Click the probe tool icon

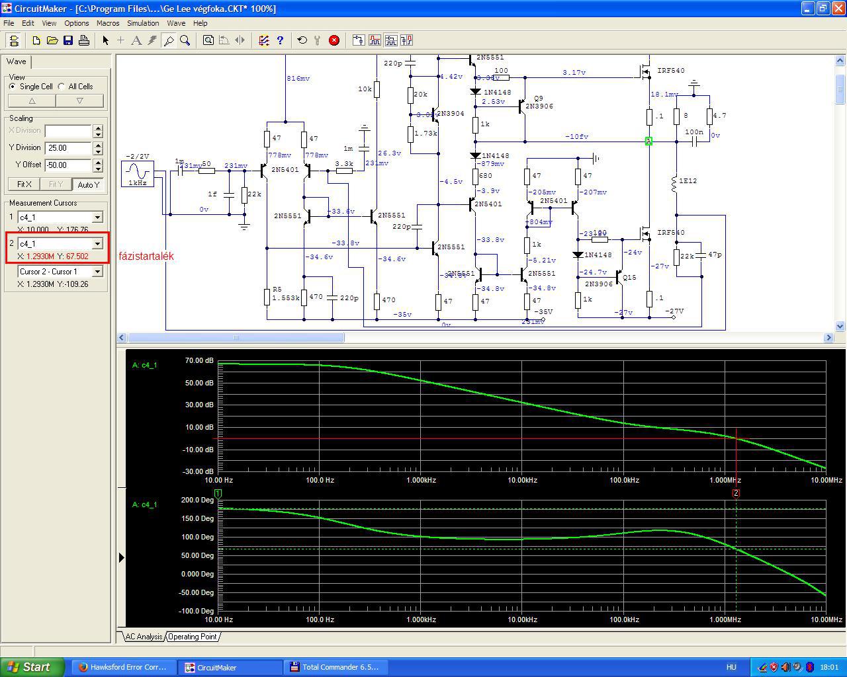click(x=169, y=40)
